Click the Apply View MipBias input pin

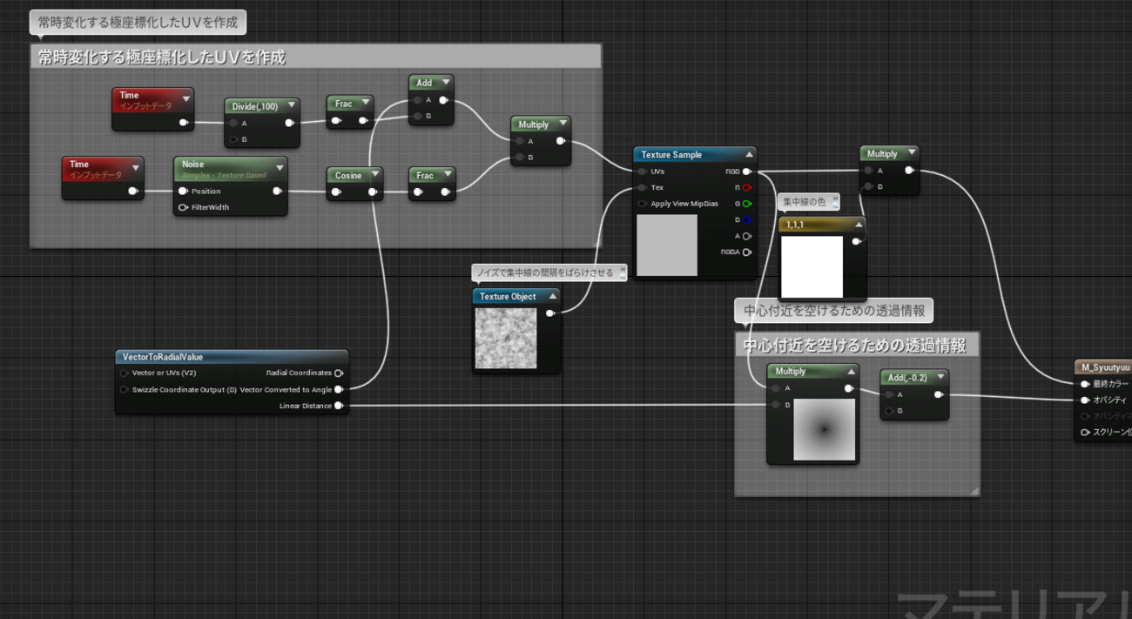click(x=643, y=204)
